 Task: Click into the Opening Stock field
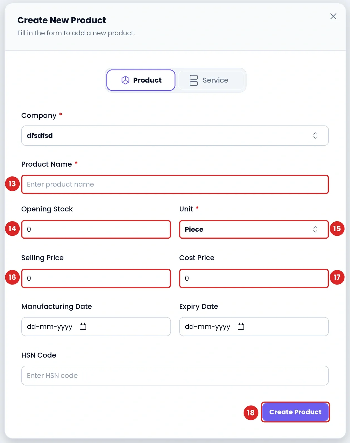[x=96, y=229]
